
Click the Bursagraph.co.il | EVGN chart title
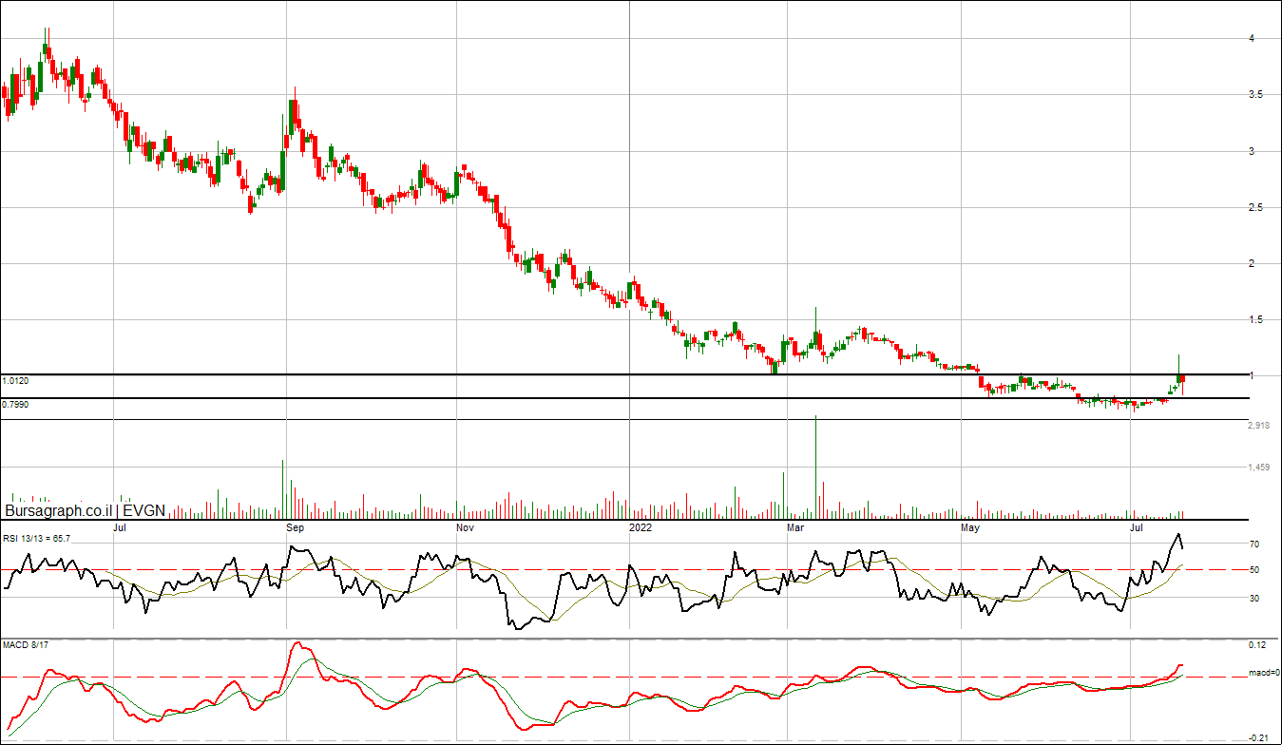(86, 511)
